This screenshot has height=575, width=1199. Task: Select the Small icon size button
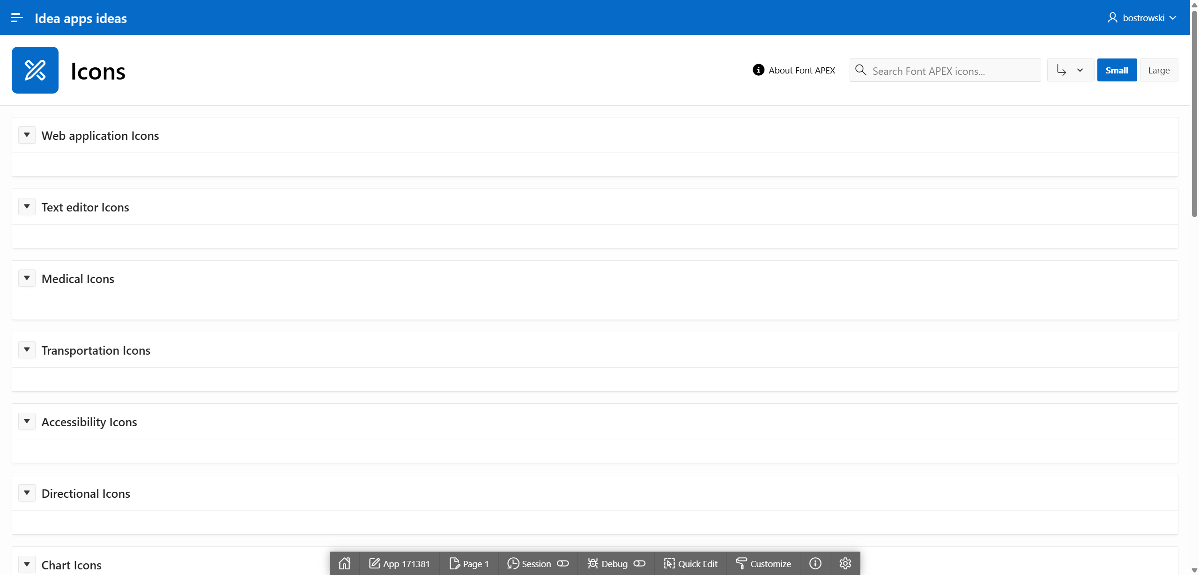click(1117, 70)
